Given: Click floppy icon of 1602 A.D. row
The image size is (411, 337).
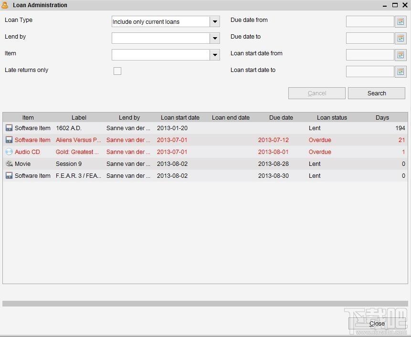Looking at the screenshot, I should pyautogui.click(x=9, y=128).
